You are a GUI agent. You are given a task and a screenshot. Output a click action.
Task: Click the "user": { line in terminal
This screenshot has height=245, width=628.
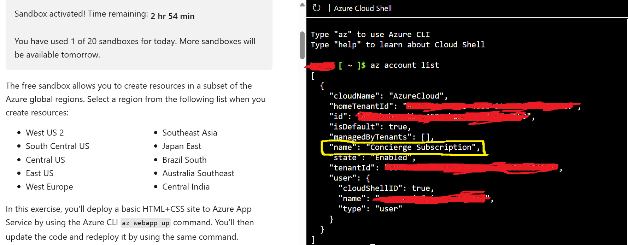point(350,178)
